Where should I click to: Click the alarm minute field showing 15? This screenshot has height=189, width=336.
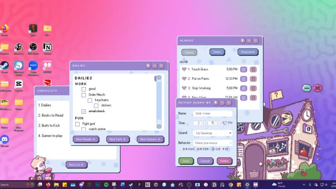[213, 123]
